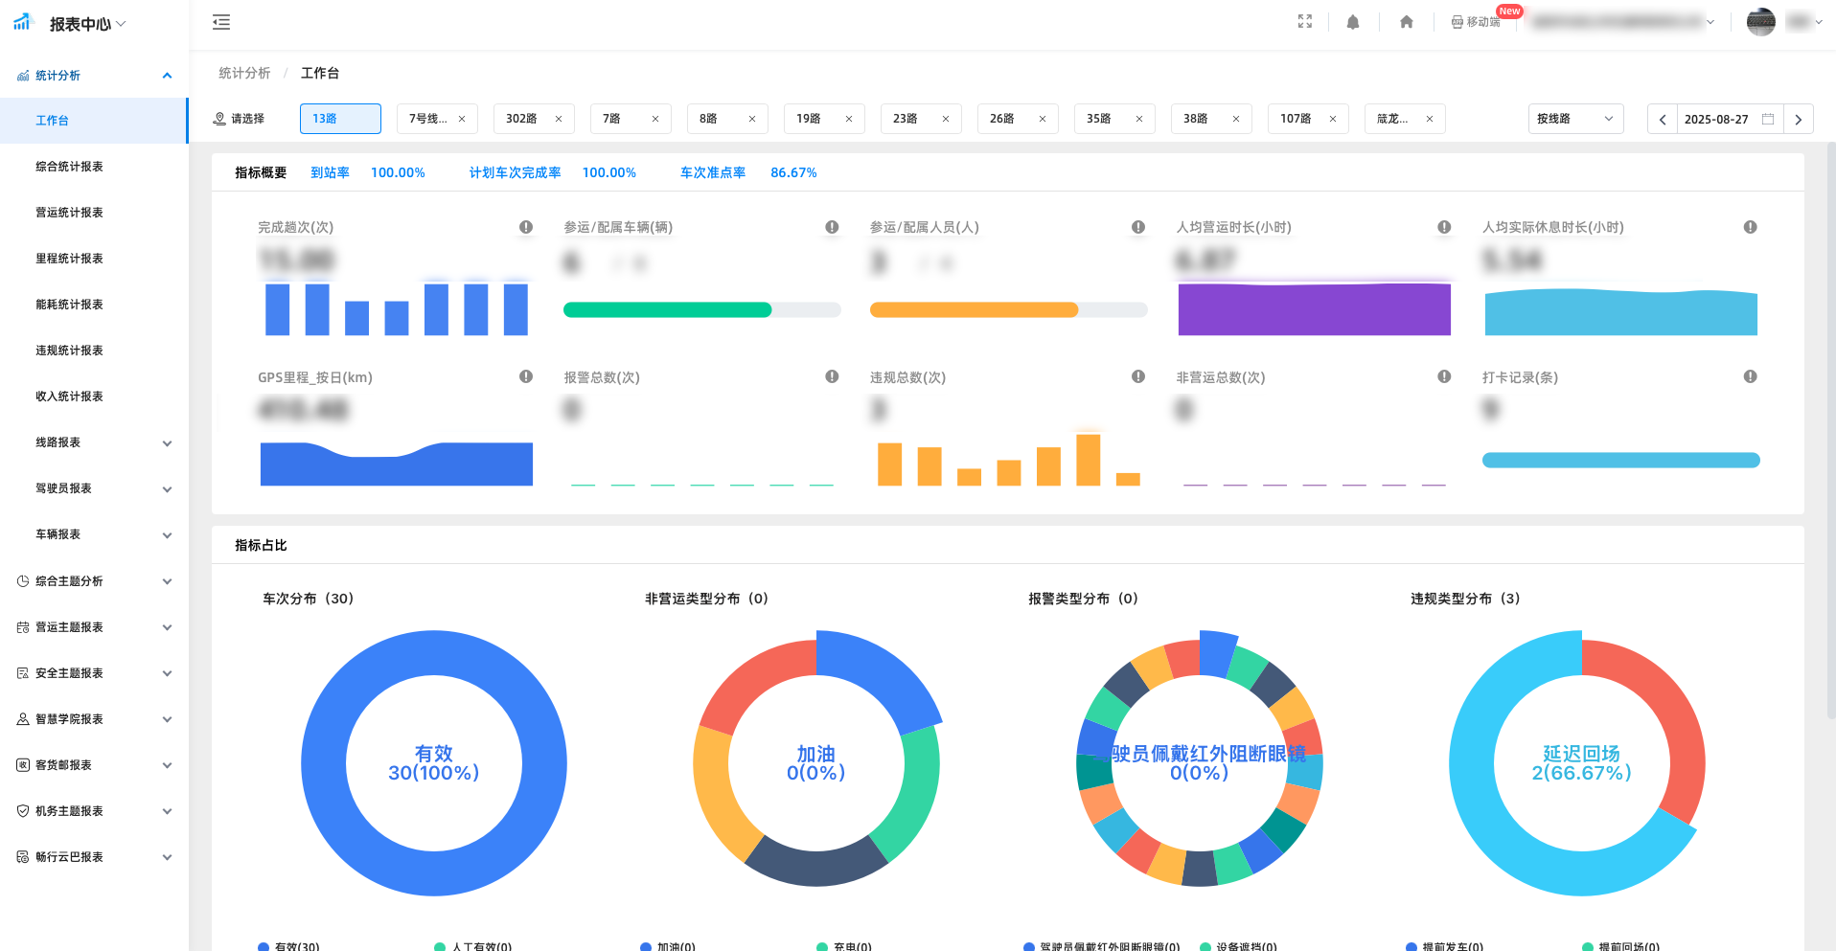Enter fullscreen mode via the expand icon
Screen dimensions: 1836x951
pos(1304,22)
